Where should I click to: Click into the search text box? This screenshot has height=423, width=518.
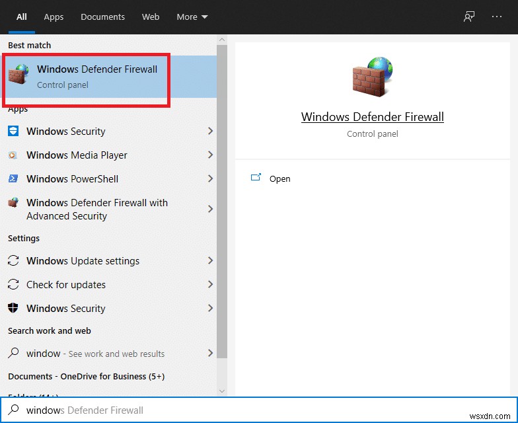(x=259, y=410)
